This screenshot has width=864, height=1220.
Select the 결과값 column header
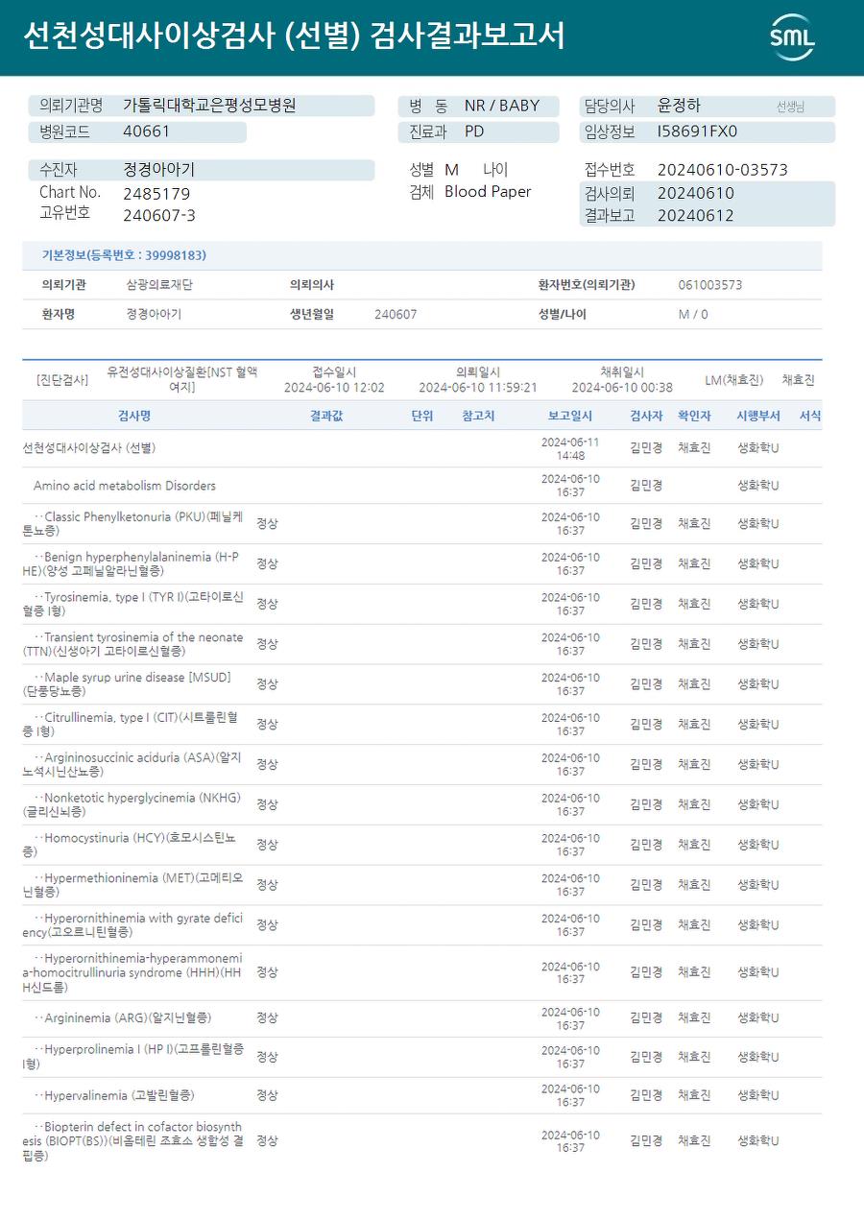click(x=326, y=416)
